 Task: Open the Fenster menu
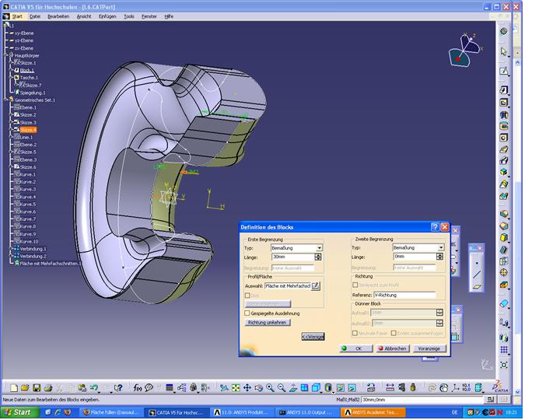point(149,16)
